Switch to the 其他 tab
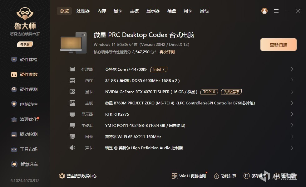 point(204,11)
